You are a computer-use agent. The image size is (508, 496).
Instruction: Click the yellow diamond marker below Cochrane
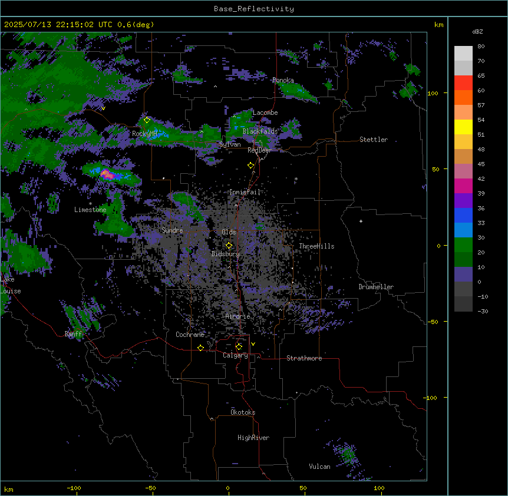[x=200, y=348]
